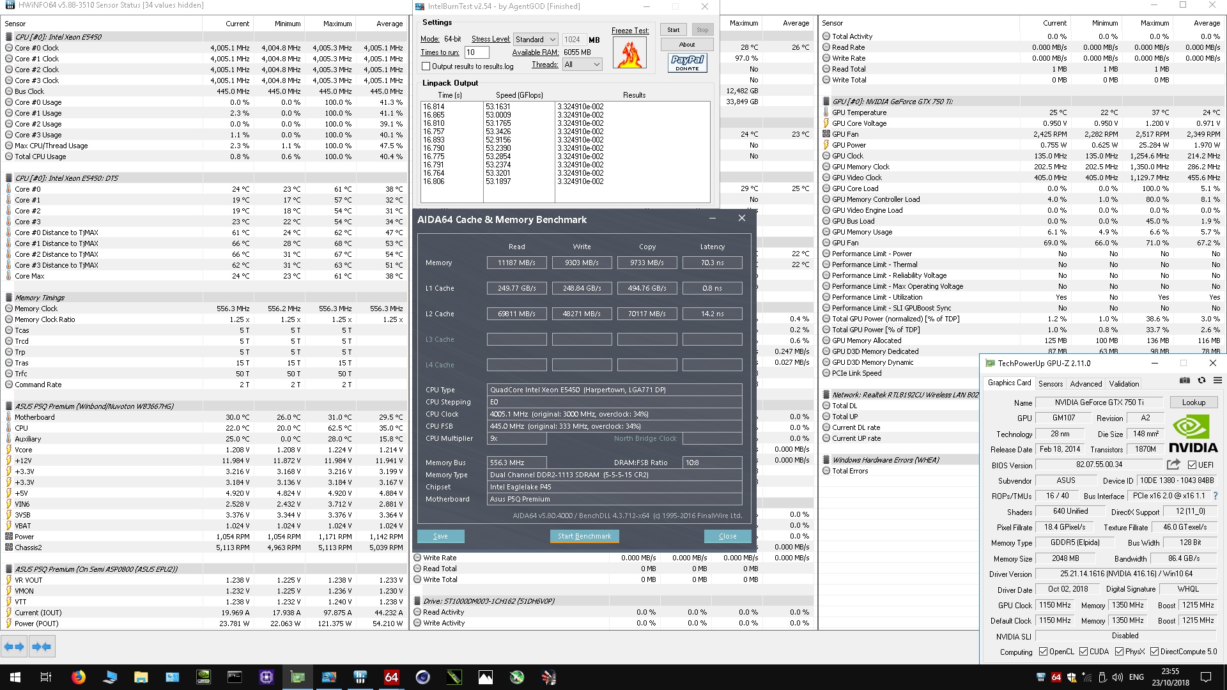This screenshot has width=1227, height=690.
Task: Click the volume speaker tray icon
Action: pyautogui.click(x=1118, y=677)
